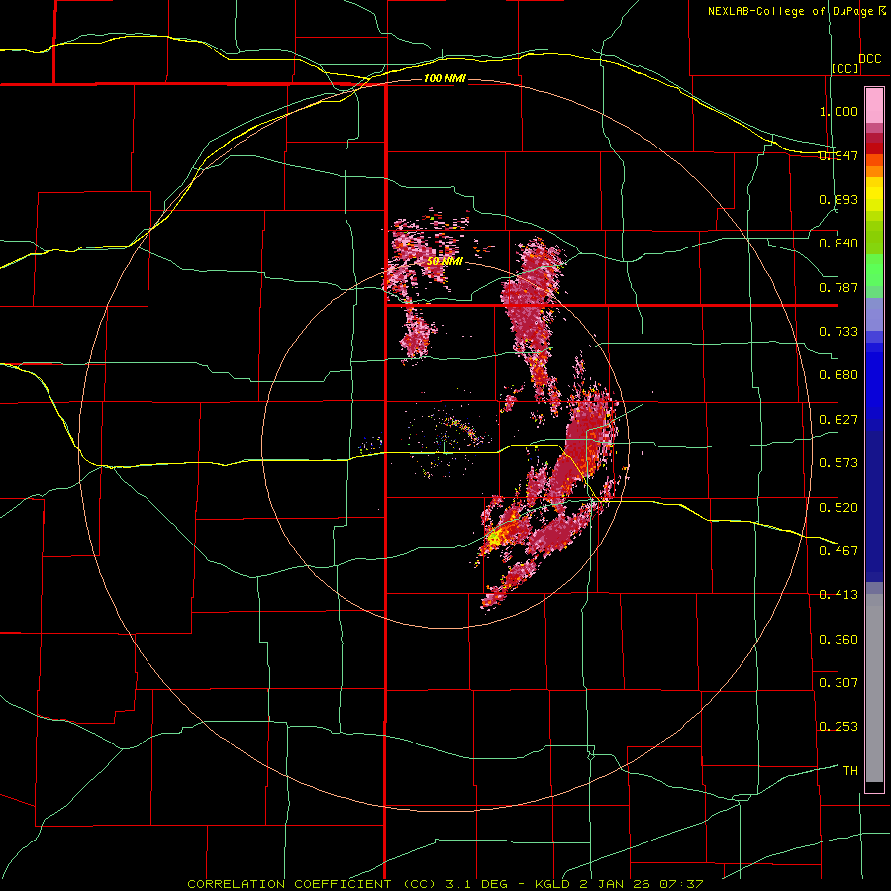Select the 0.360 legend value
Screen dimensions: 891x891
839,639
